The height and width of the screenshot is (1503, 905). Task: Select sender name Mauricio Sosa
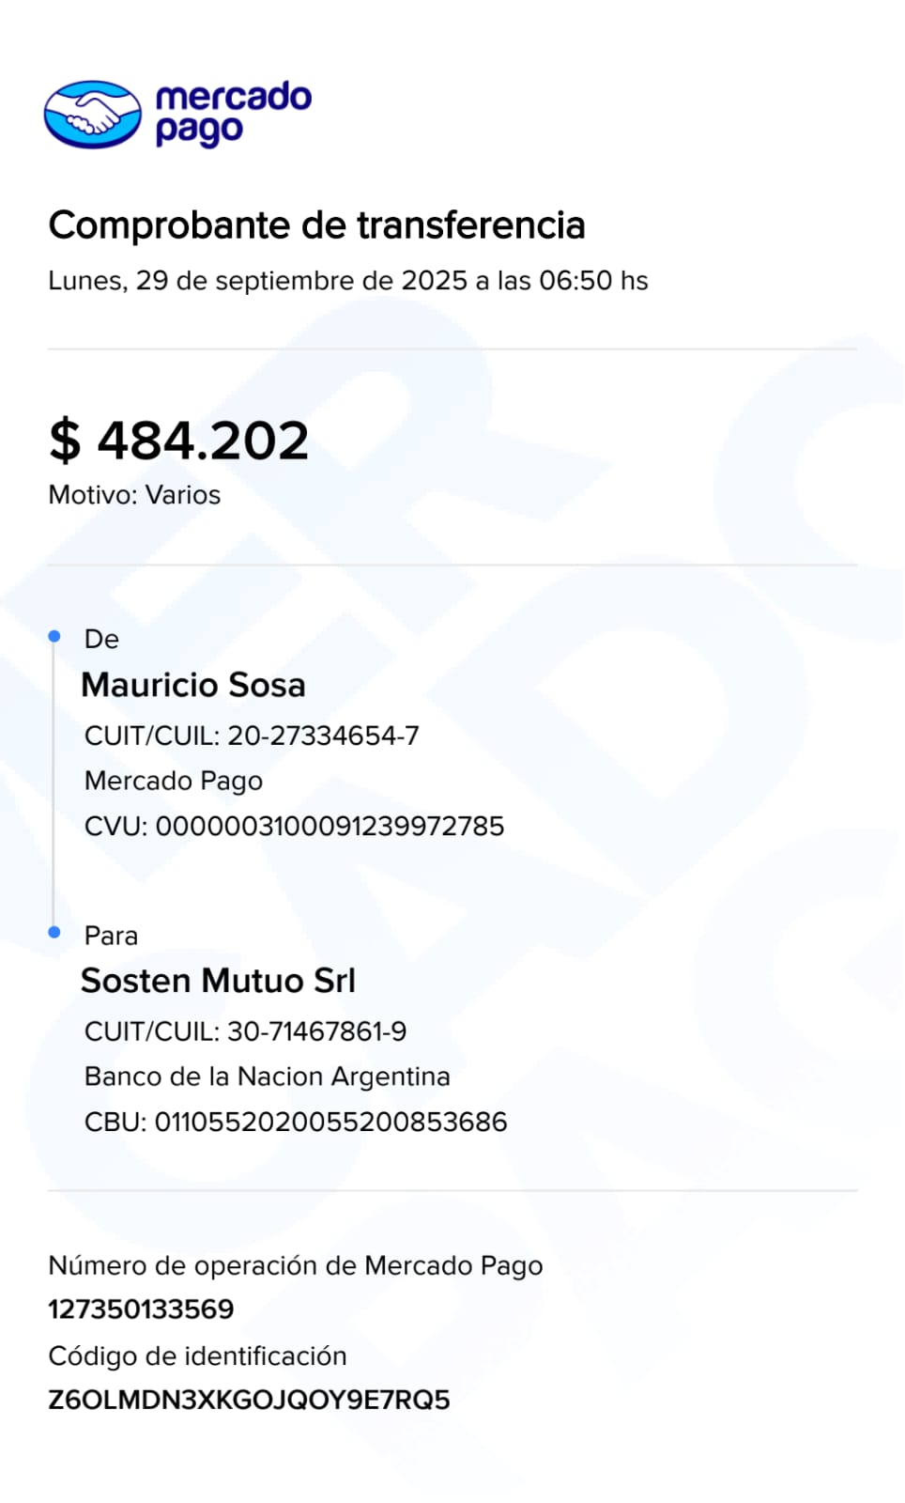193,685
